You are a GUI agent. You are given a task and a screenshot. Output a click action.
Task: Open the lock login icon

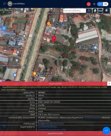[x=94, y=4]
